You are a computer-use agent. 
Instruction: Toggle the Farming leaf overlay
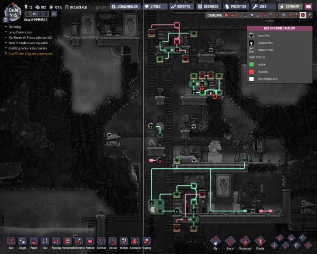[x=284, y=15]
